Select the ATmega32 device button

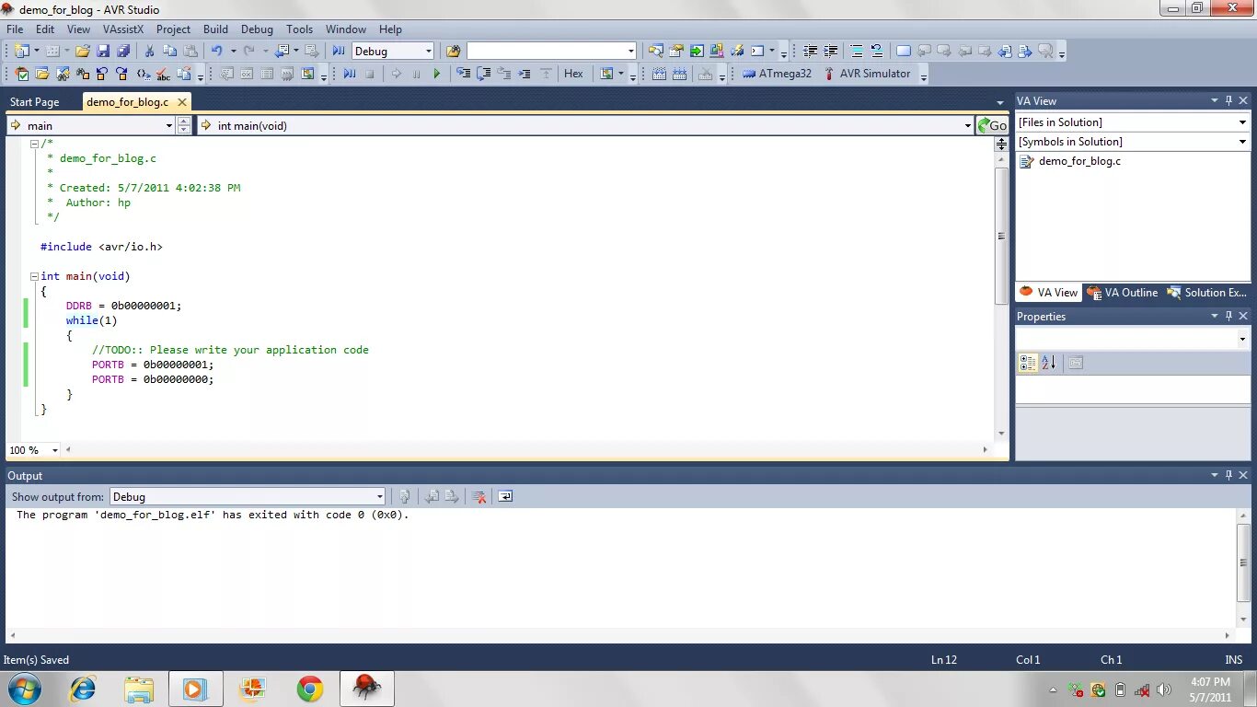click(x=778, y=74)
